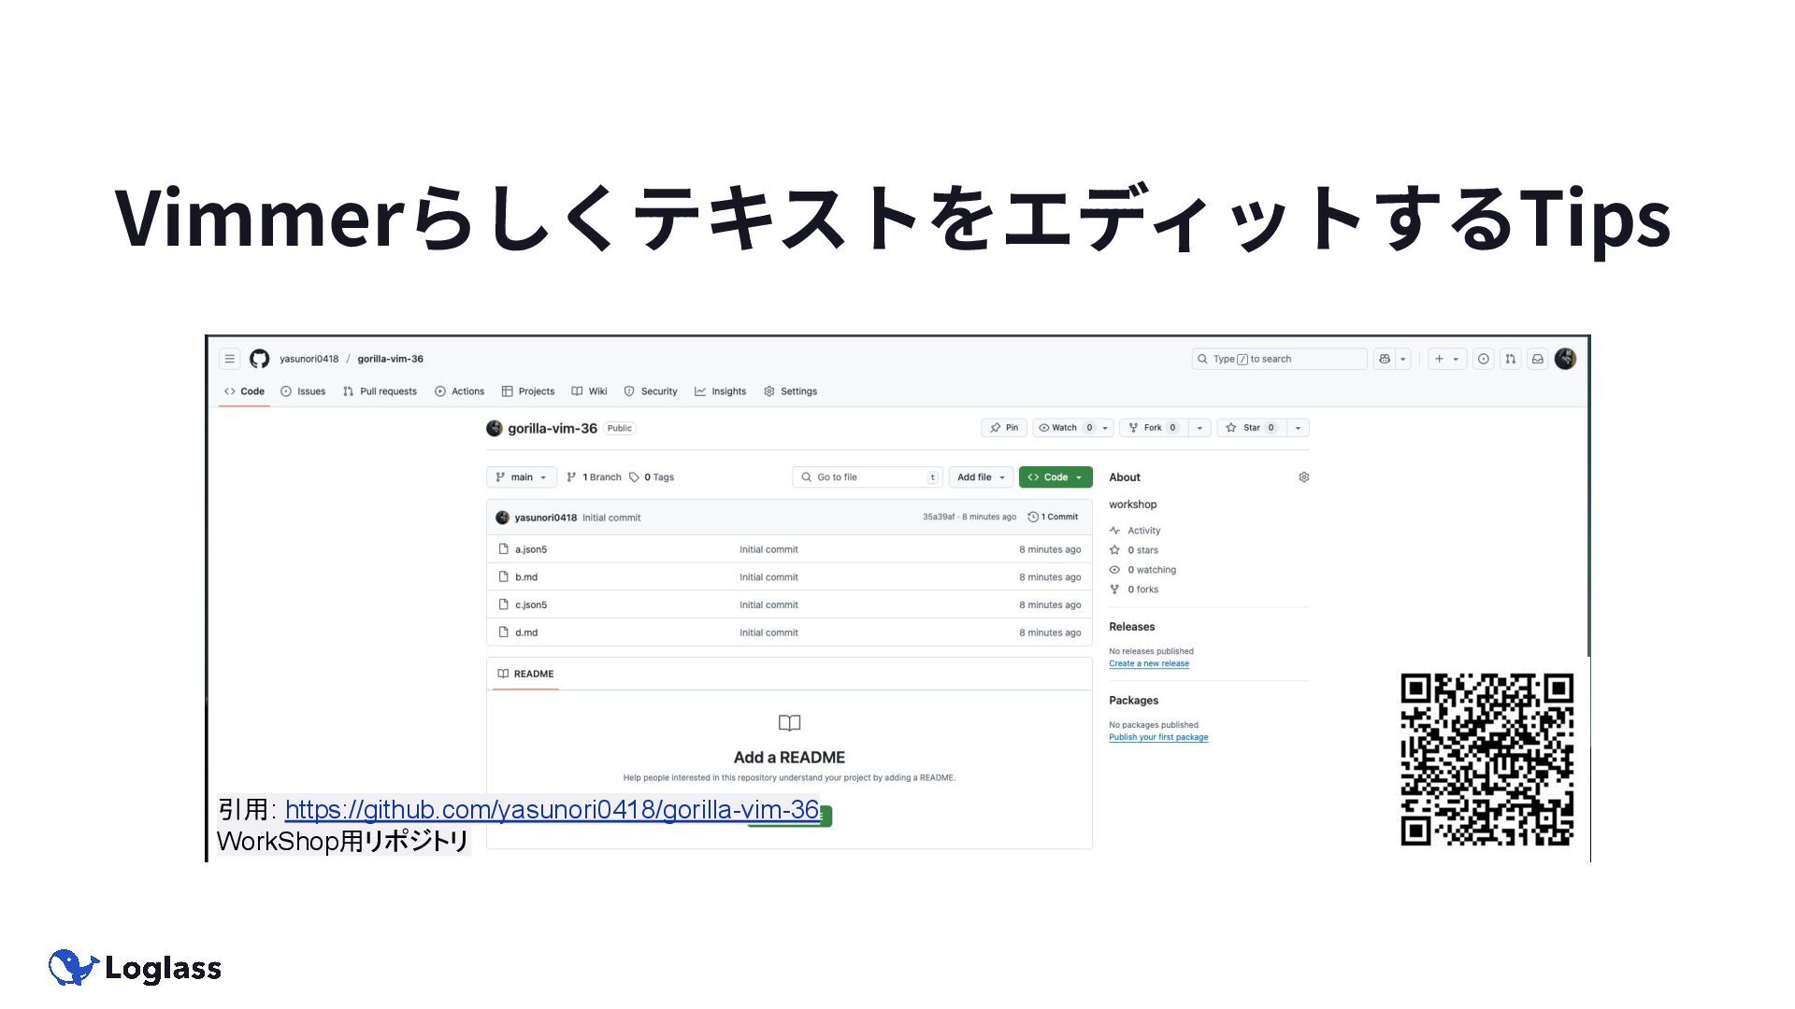Switch to the Issues tab

(303, 391)
